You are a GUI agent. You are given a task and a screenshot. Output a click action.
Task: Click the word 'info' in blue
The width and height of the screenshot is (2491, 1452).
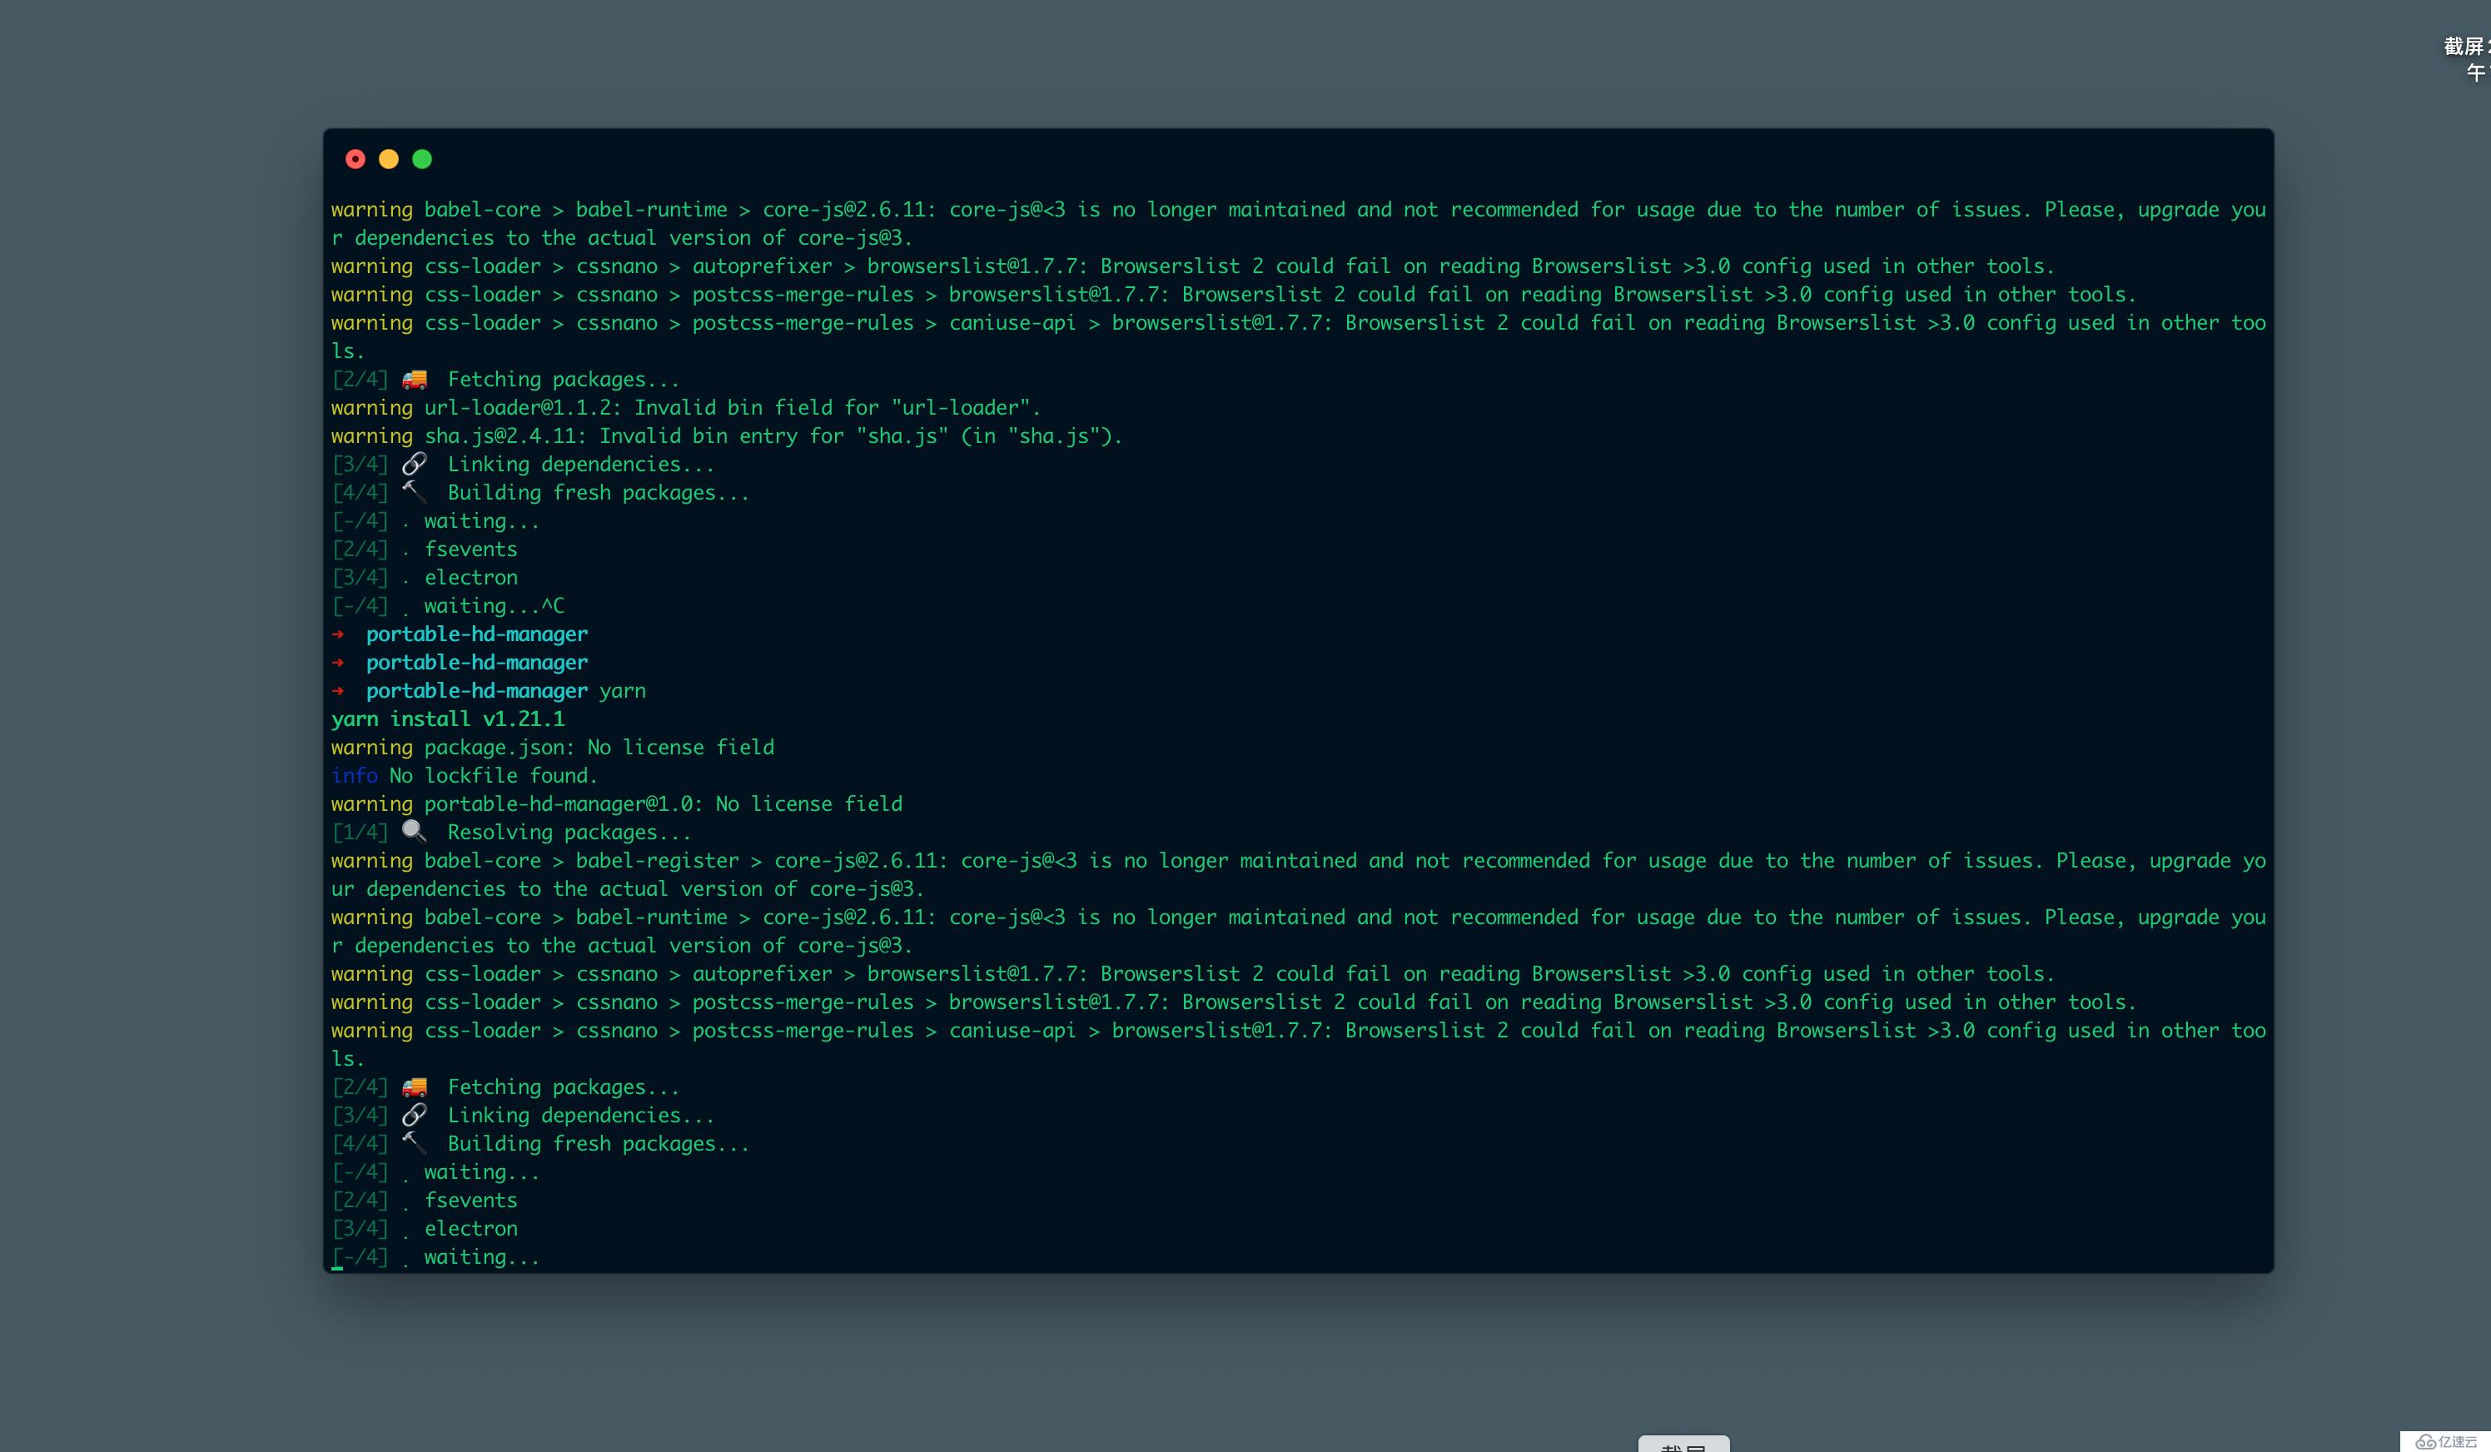[354, 776]
